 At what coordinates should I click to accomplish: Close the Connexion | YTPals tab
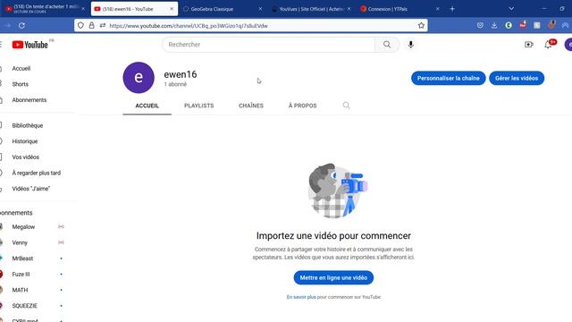tap(437, 9)
